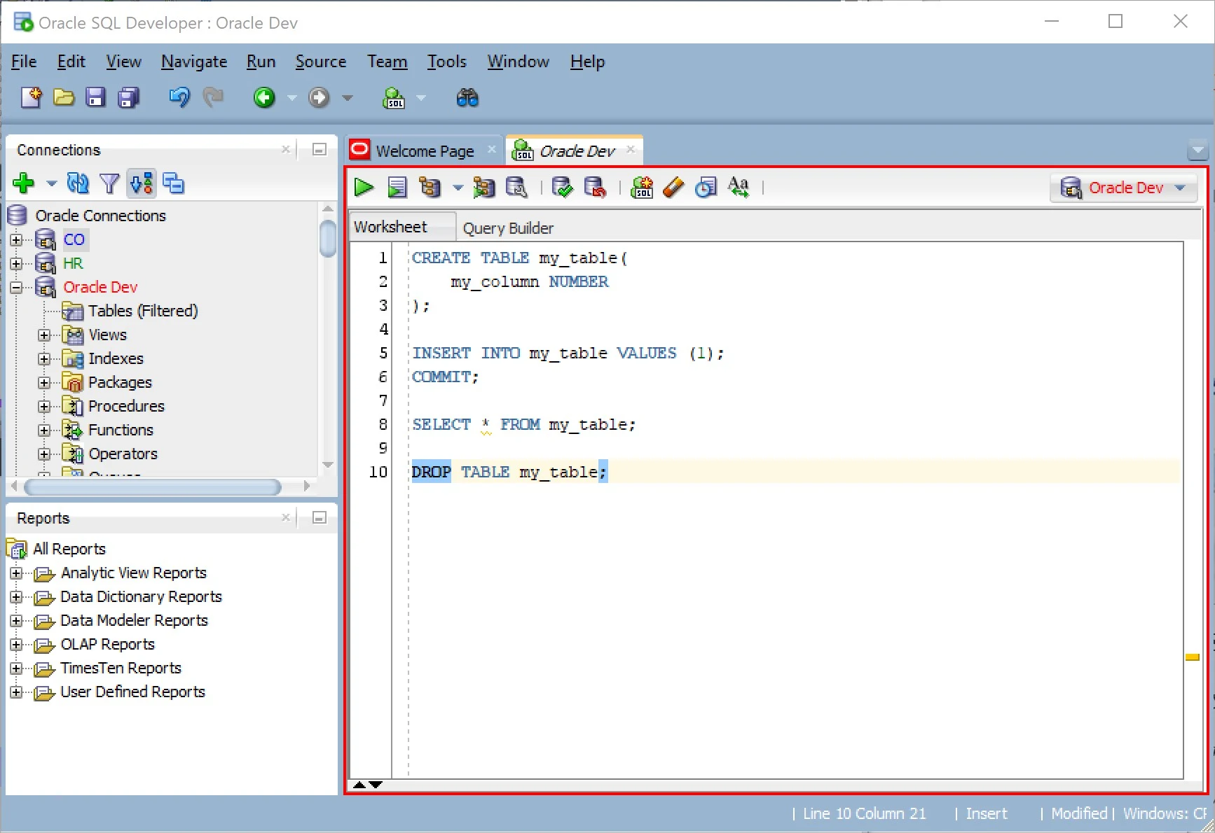Click the Open folder icon
1215x833 pixels.
64,97
